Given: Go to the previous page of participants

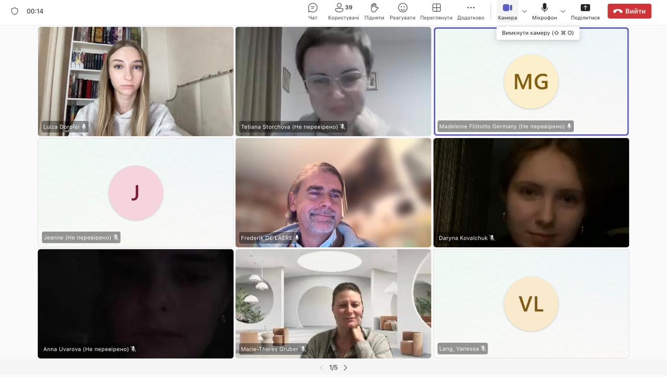Looking at the screenshot, I should 322,368.
